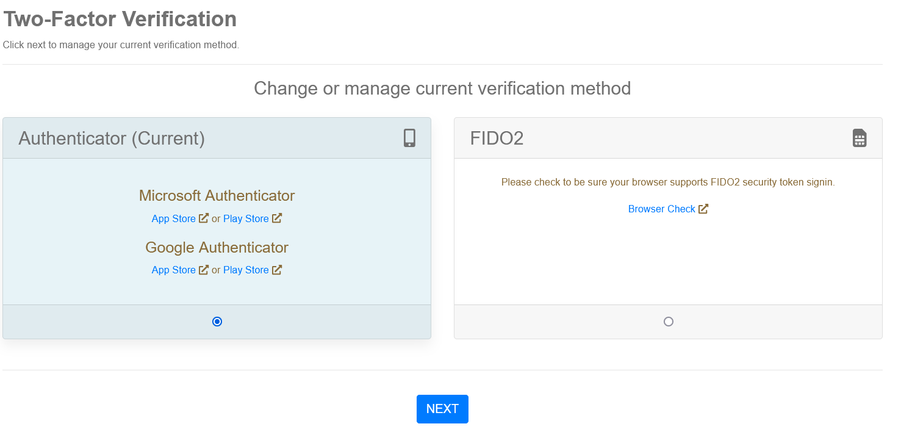Open Microsoft Authenticator App Store link
Screen dimensions: 901x432
pos(174,218)
